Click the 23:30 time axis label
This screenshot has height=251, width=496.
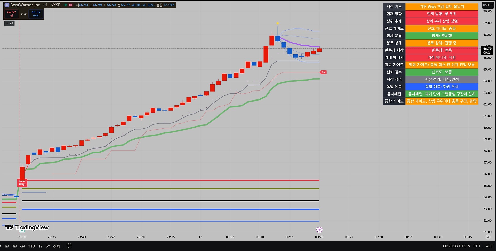[x=22, y=237]
